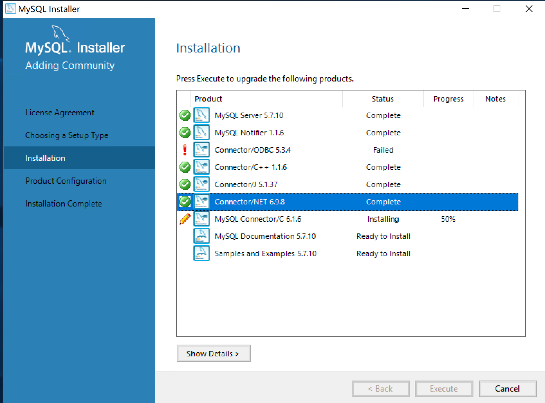
Task: Click the Connector/J 5.1.37 product icon
Action: coord(202,184)
